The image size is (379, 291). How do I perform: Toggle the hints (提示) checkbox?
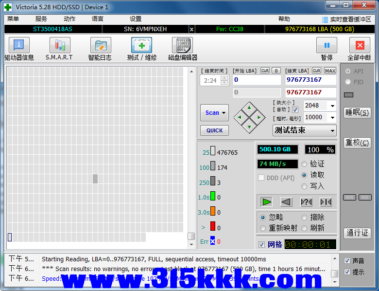click(347, 272)
